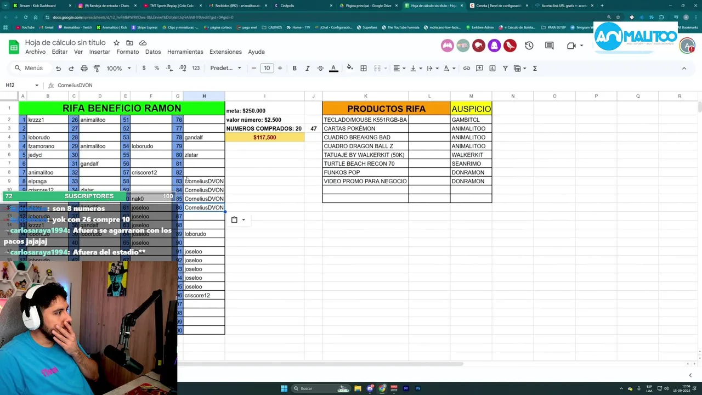Viewport: 702px width, 395px height.
Task: Select the PRODUCTOS RIFA header cell
Action: [386, 109]
